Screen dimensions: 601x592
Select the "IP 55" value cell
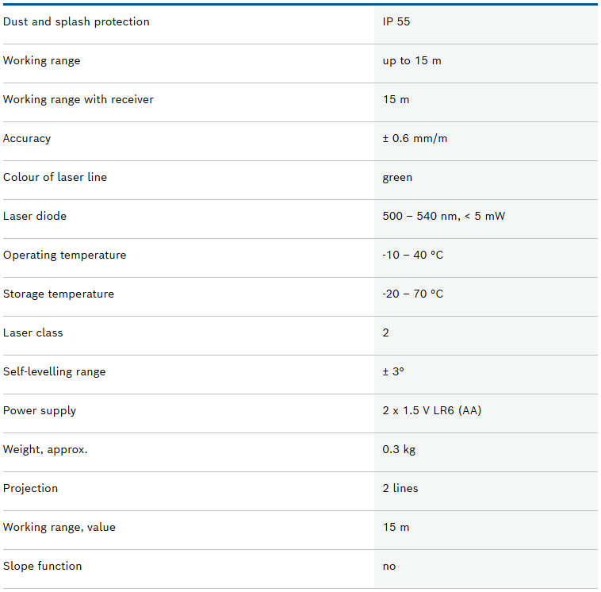coord(396,21)
